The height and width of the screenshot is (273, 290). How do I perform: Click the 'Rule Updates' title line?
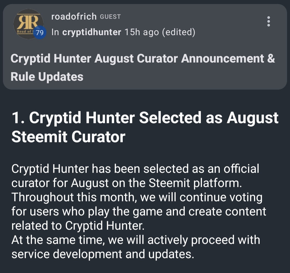(47, 77)
